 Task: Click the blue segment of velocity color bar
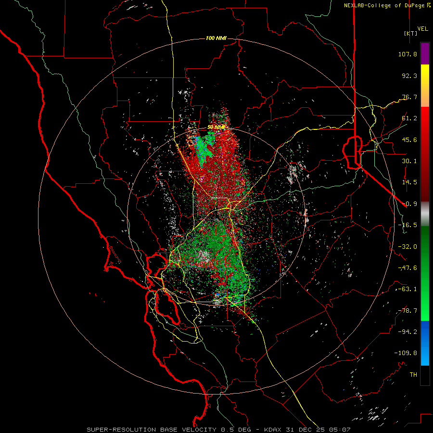point(425,343)
